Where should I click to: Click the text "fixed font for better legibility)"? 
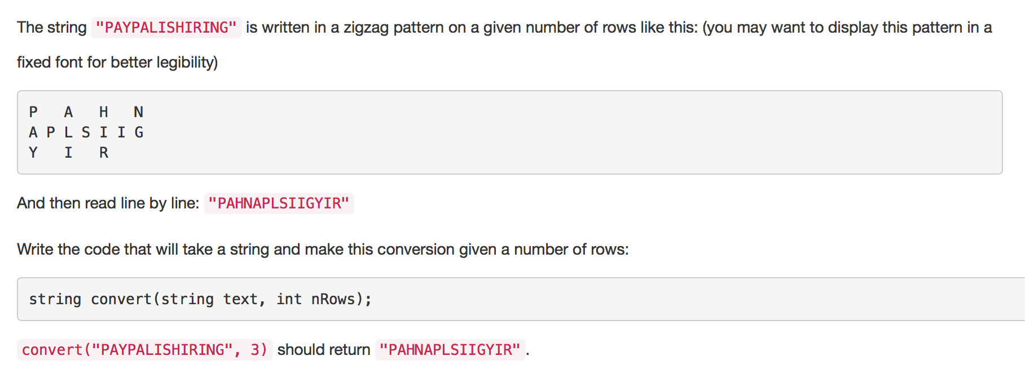[x=117, y=62]
